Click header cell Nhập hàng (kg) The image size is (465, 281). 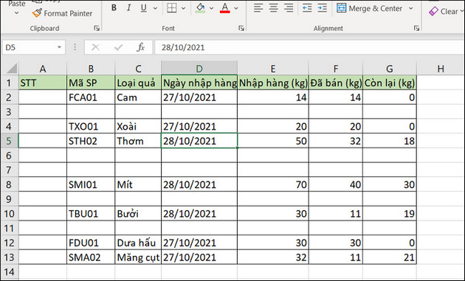tap(273, 83)
